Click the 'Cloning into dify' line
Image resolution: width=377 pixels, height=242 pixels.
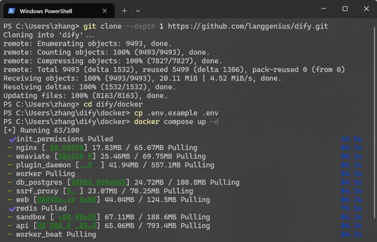[x=49, y=35]
